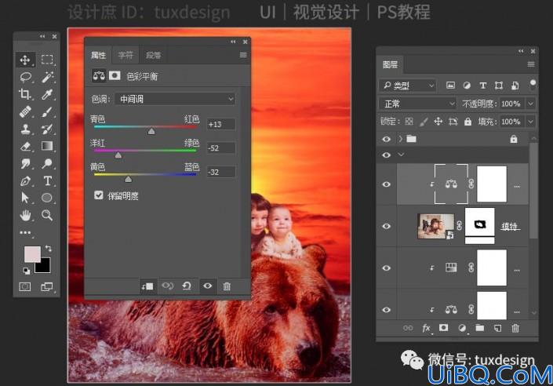Click the Cyan-Red slider handle

pos(151,131)
